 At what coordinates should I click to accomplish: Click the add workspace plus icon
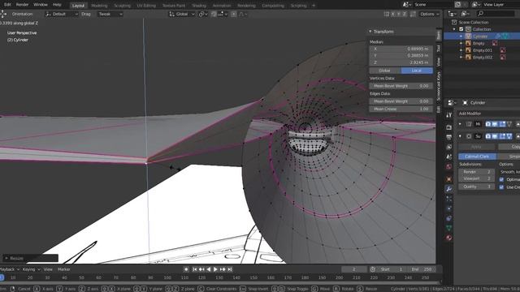(314, 6)
